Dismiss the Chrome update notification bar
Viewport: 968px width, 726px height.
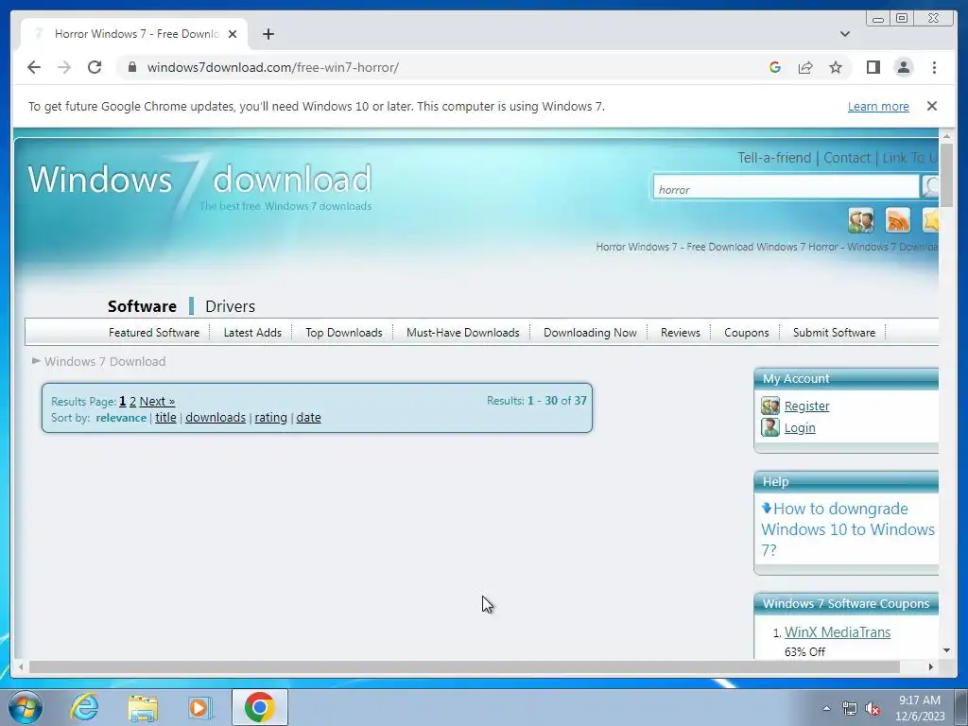pos(931,106)
